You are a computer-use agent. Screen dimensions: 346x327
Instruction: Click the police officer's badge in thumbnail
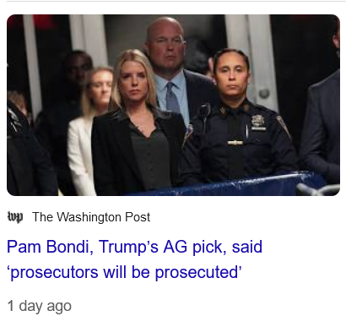[258, 122]
